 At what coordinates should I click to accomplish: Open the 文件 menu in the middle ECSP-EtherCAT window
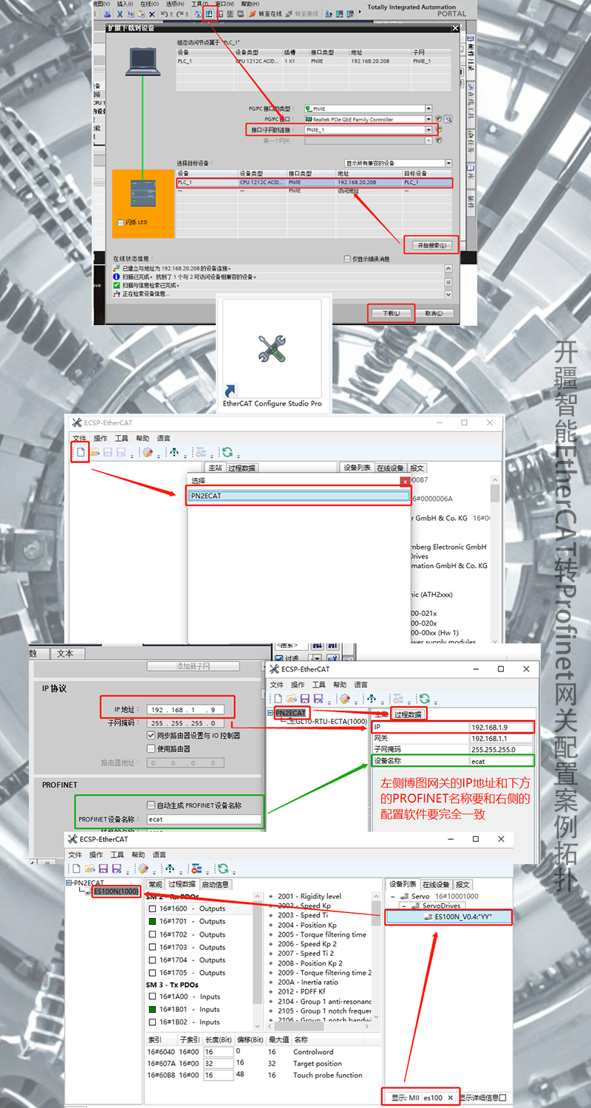[x=79, y=438]
